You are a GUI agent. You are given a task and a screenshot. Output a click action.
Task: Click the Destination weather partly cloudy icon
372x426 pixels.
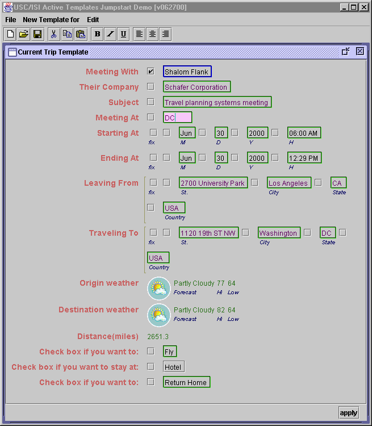point(159,315)
